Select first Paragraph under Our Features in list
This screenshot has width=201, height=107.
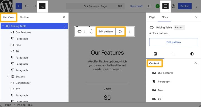click(x=34, y=39)
